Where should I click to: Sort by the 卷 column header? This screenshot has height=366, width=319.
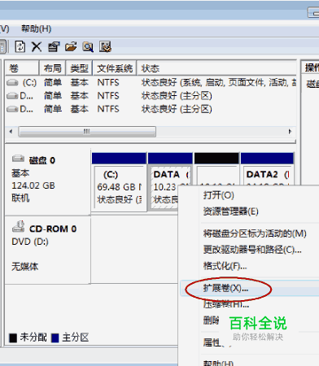22,68
